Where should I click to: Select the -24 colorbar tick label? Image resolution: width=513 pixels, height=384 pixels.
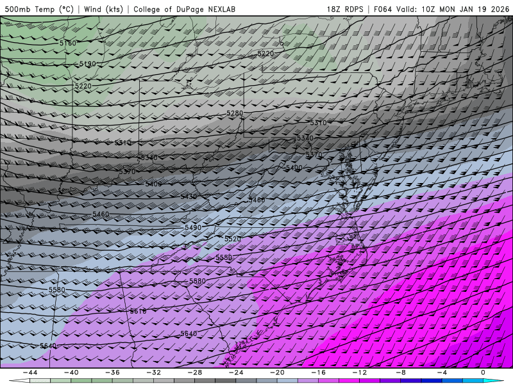tap(236, 372)
